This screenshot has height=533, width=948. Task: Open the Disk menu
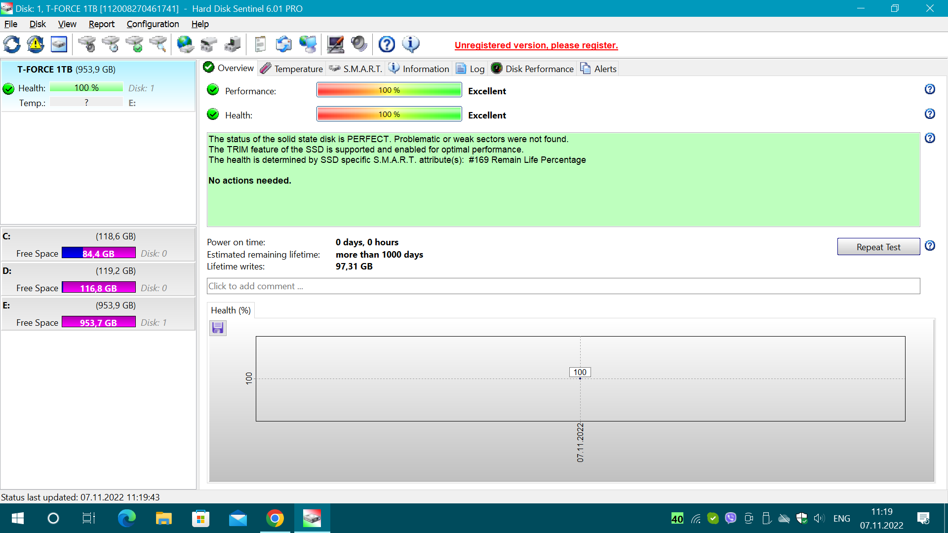(38, 24)
